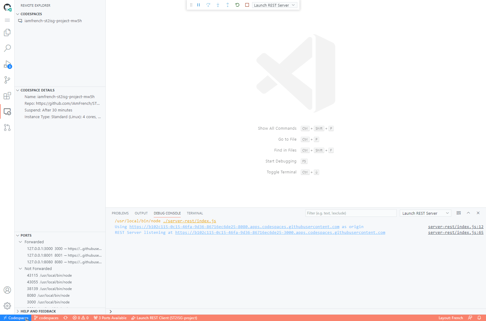Switch to the Terminal tab
This screenshot has height=321, width=486.
tap(195, 213)
